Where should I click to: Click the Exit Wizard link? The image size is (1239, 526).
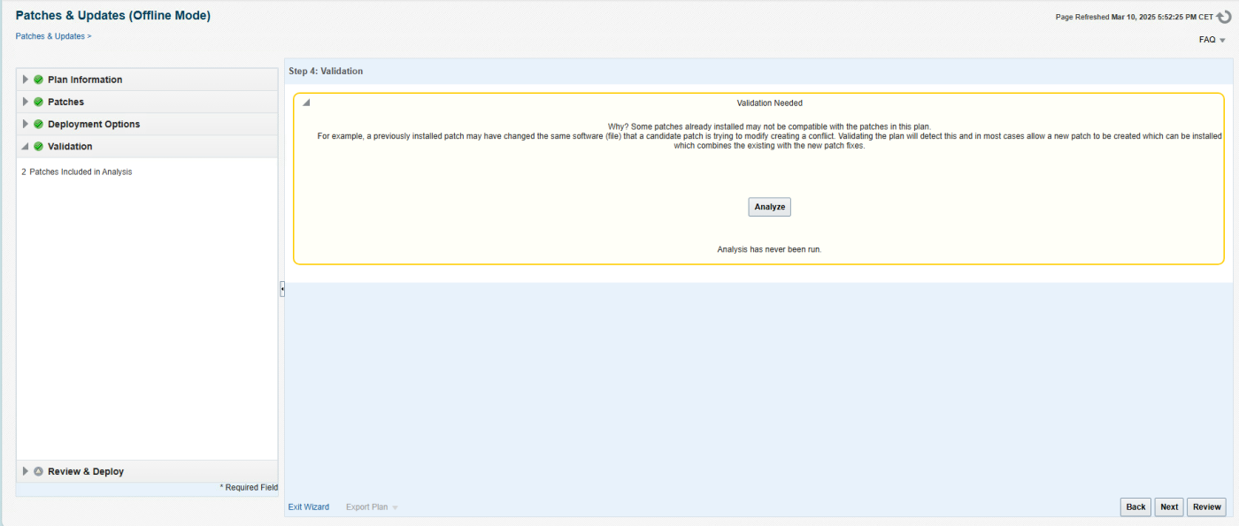tap(308, 507)
